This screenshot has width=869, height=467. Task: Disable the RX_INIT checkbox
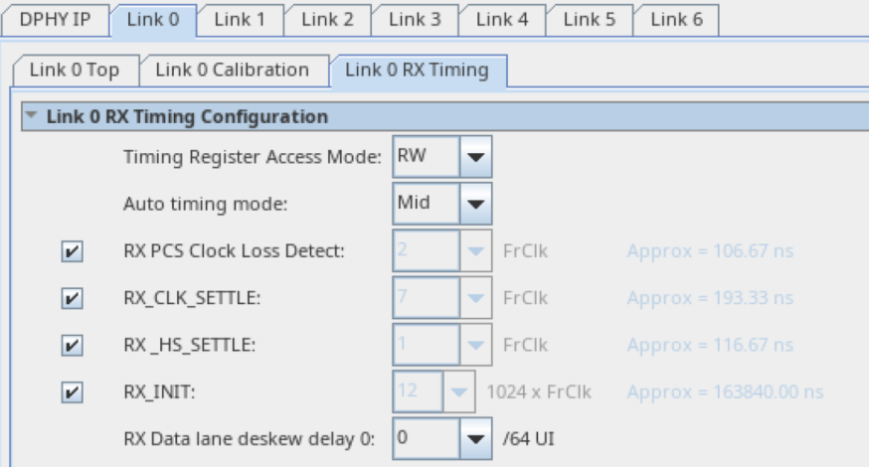(x=72, y=392)
